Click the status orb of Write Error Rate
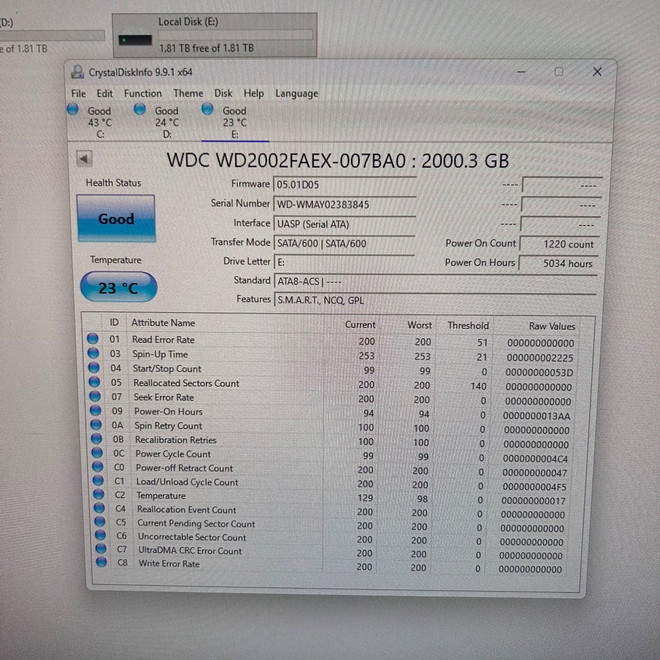The height and width of the screenshot is (660, 660). (x=102, y=562)
